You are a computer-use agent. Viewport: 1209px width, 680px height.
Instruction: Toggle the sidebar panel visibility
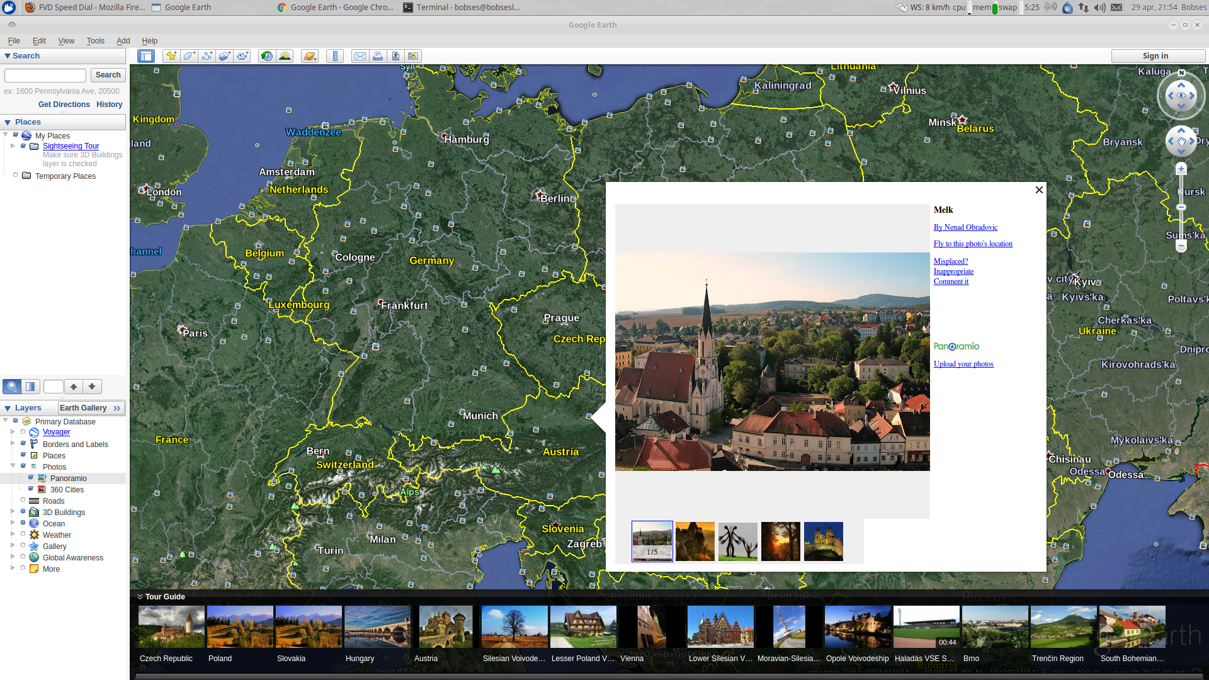point(145,56)
